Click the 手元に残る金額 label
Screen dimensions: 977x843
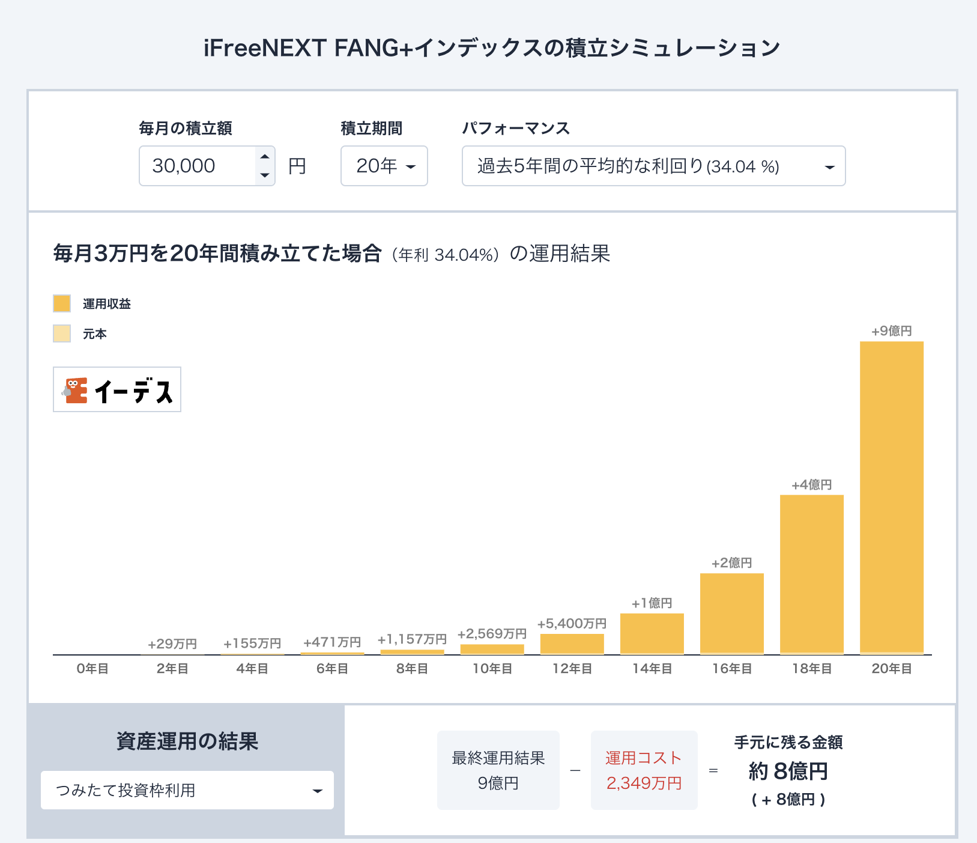(788, 743)
